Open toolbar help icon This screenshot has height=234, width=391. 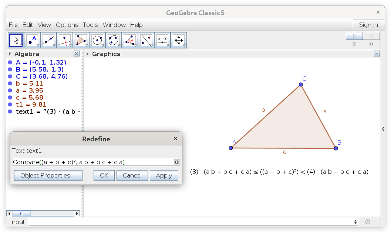tap(354, 44)
